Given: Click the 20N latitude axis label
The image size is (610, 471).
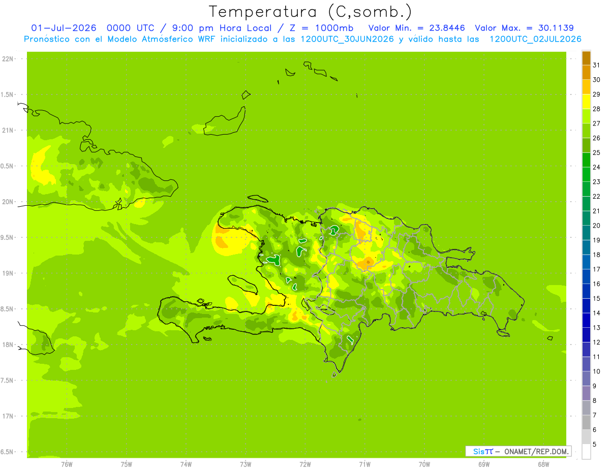Looking at the screenshot, I should [x=8, y=202].
